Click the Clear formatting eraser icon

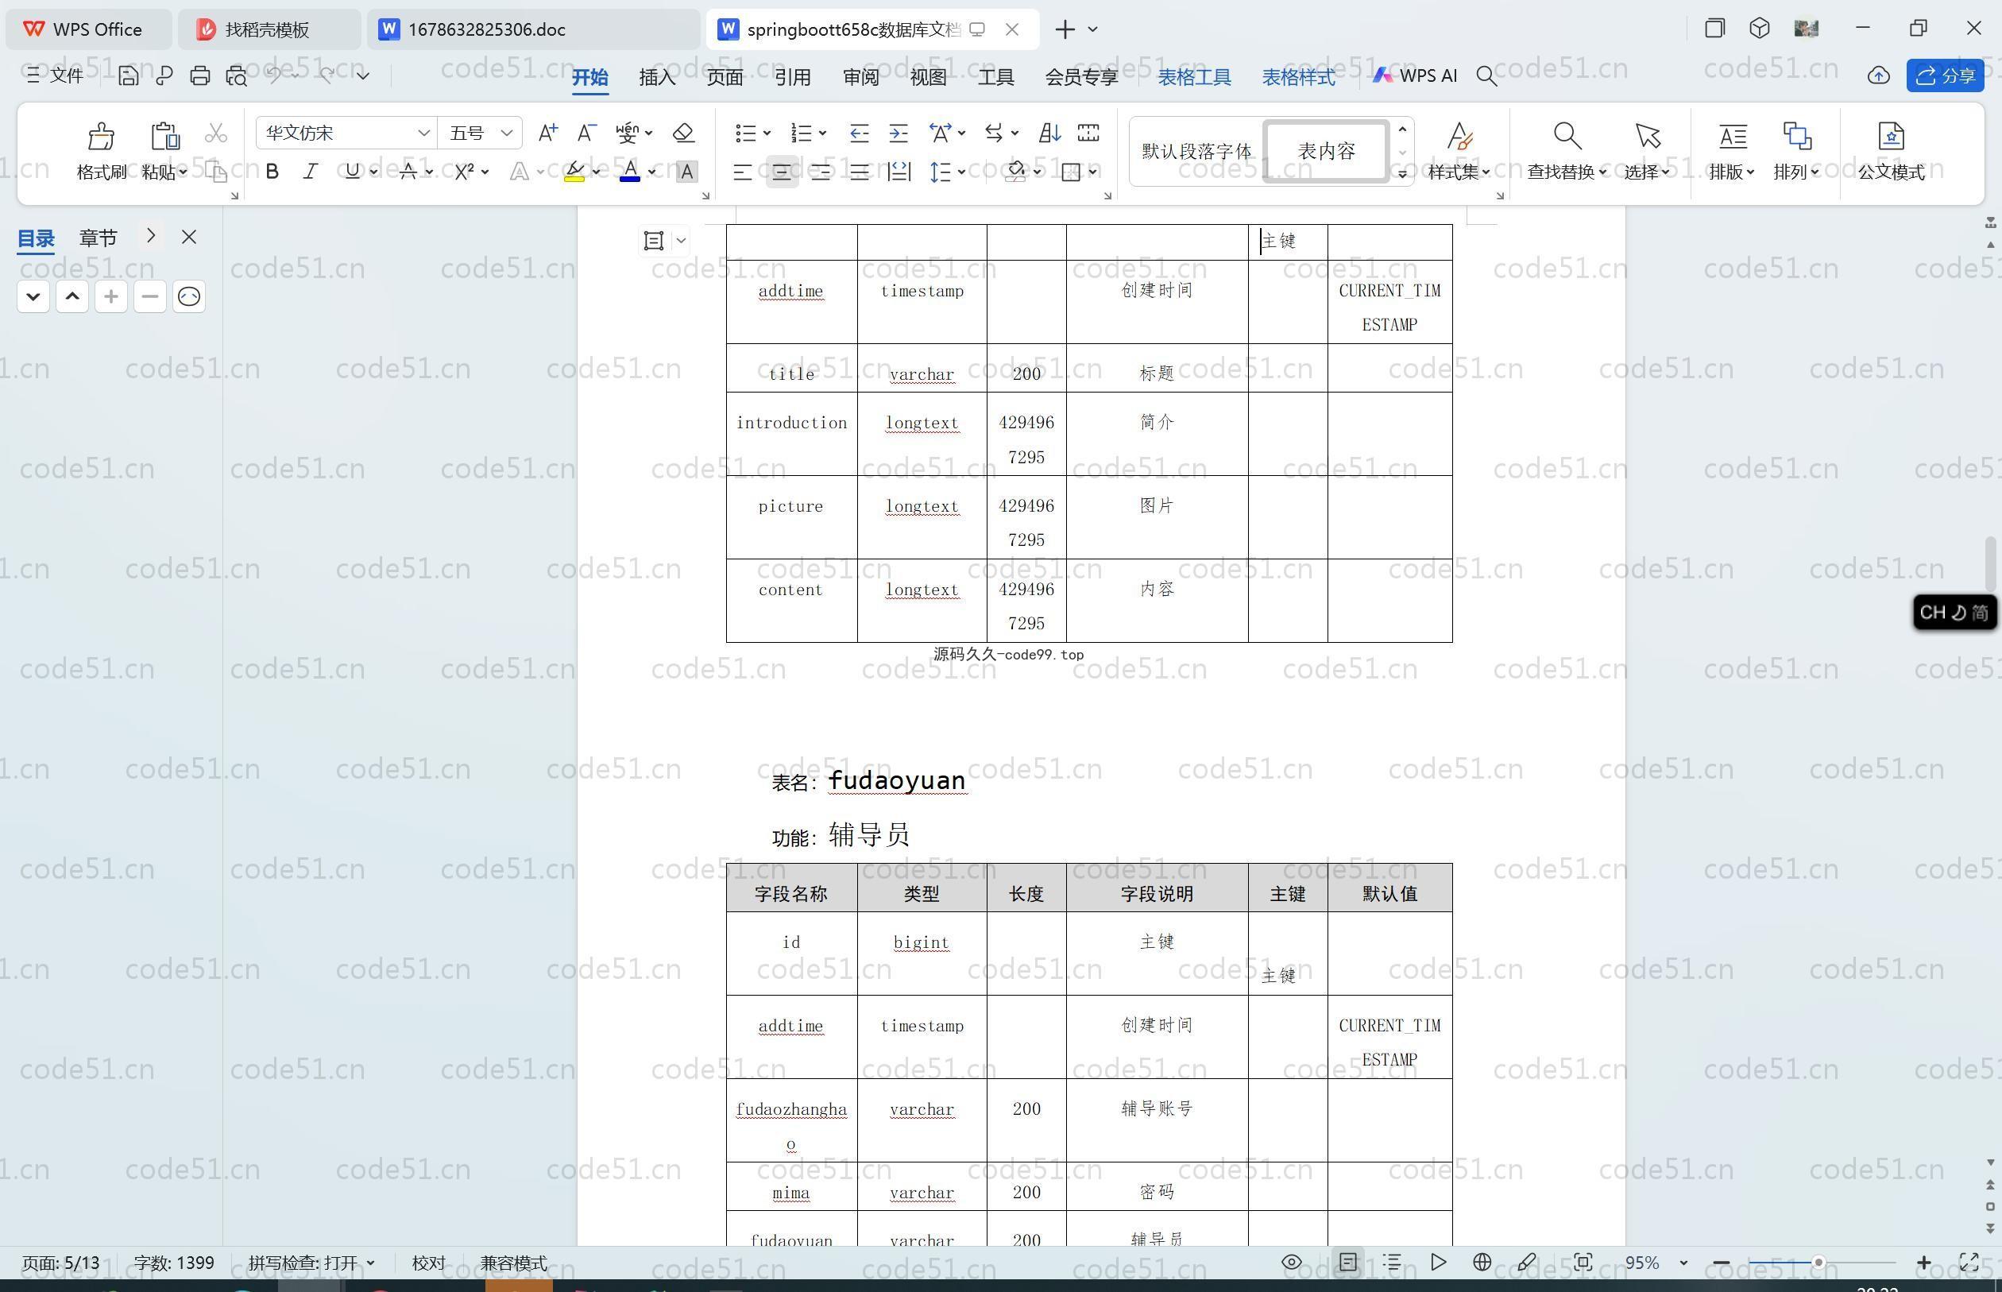point(683,133)
